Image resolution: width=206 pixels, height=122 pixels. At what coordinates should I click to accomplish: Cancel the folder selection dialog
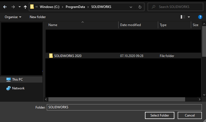190,115
